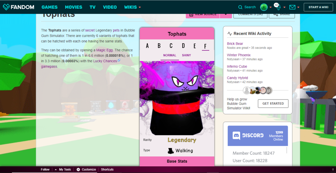Open the messages envelope icon
This screenshot has height=173, width=336.
292,7
